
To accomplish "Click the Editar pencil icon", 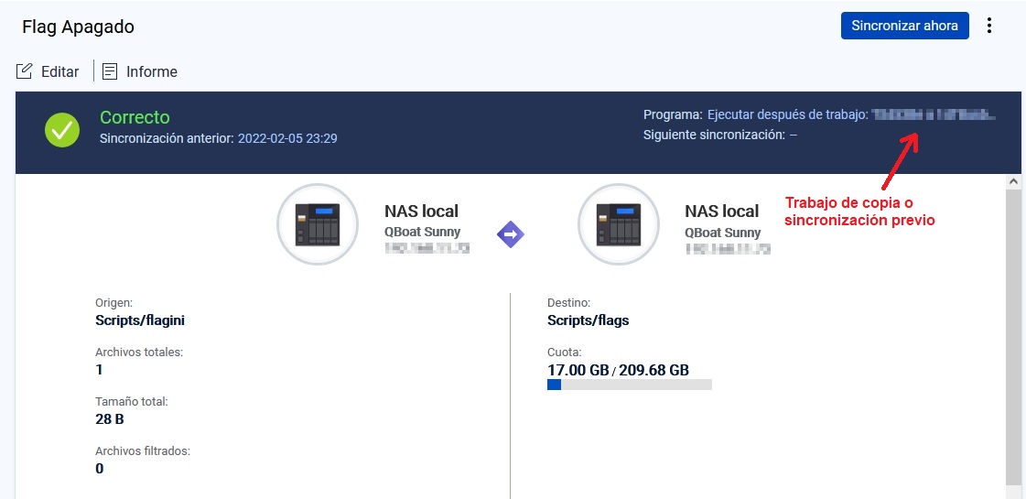I will [x=25, y=71].
